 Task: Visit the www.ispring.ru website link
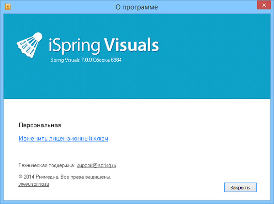(x=34, y=184)
